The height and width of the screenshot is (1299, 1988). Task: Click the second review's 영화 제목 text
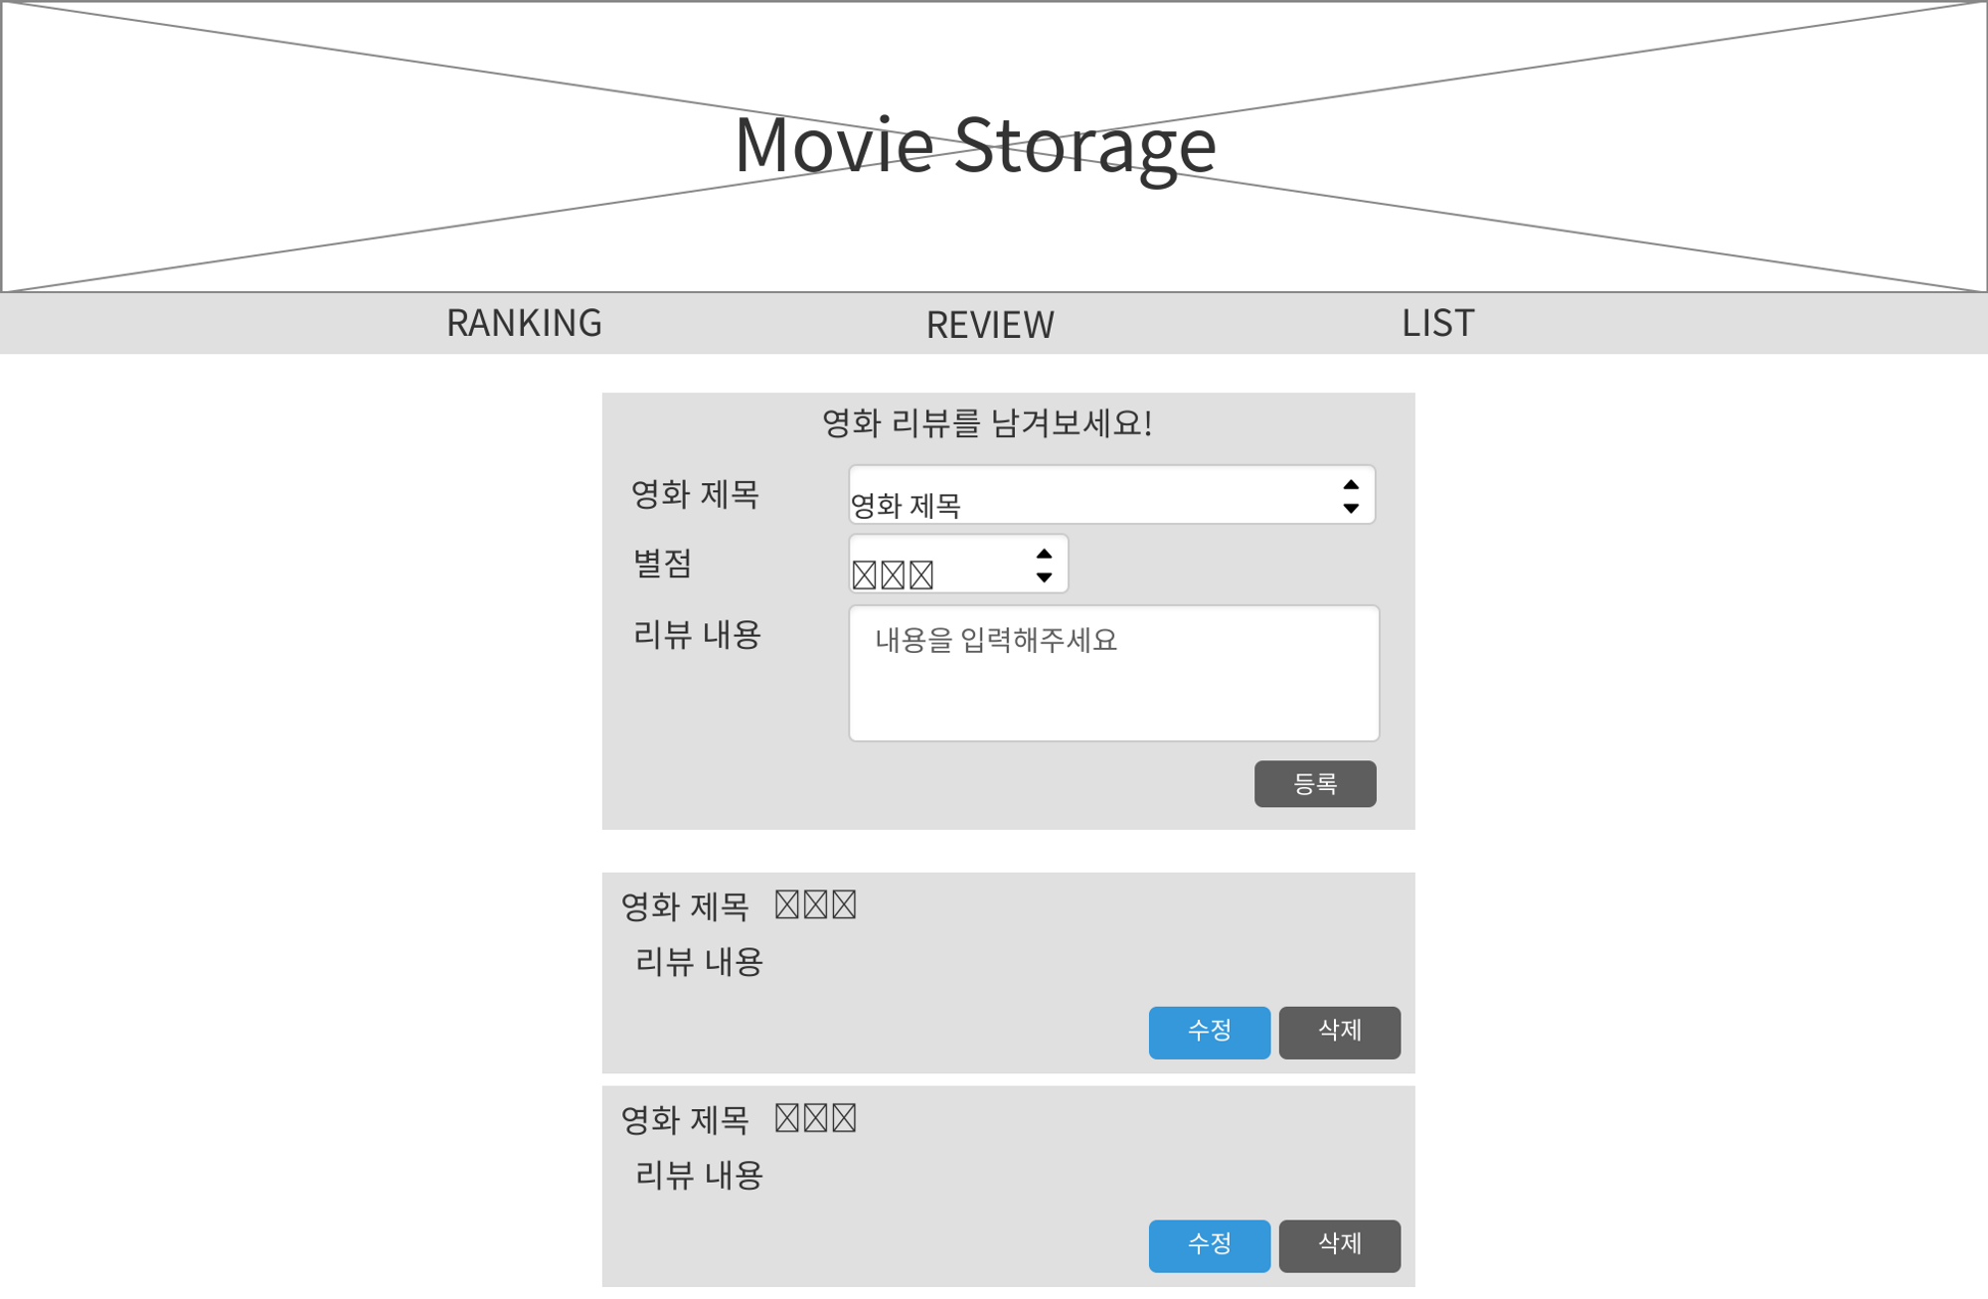click(685, 1120)
